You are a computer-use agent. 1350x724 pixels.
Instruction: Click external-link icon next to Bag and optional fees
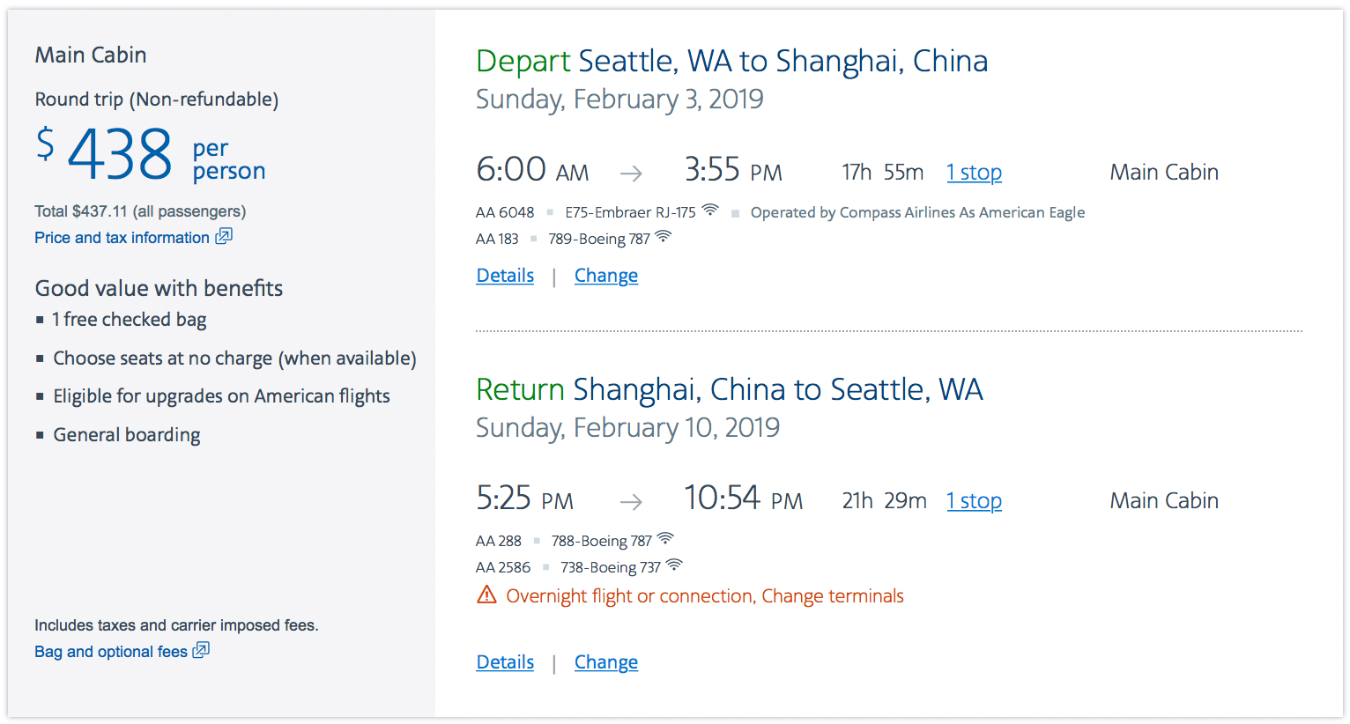202,650
